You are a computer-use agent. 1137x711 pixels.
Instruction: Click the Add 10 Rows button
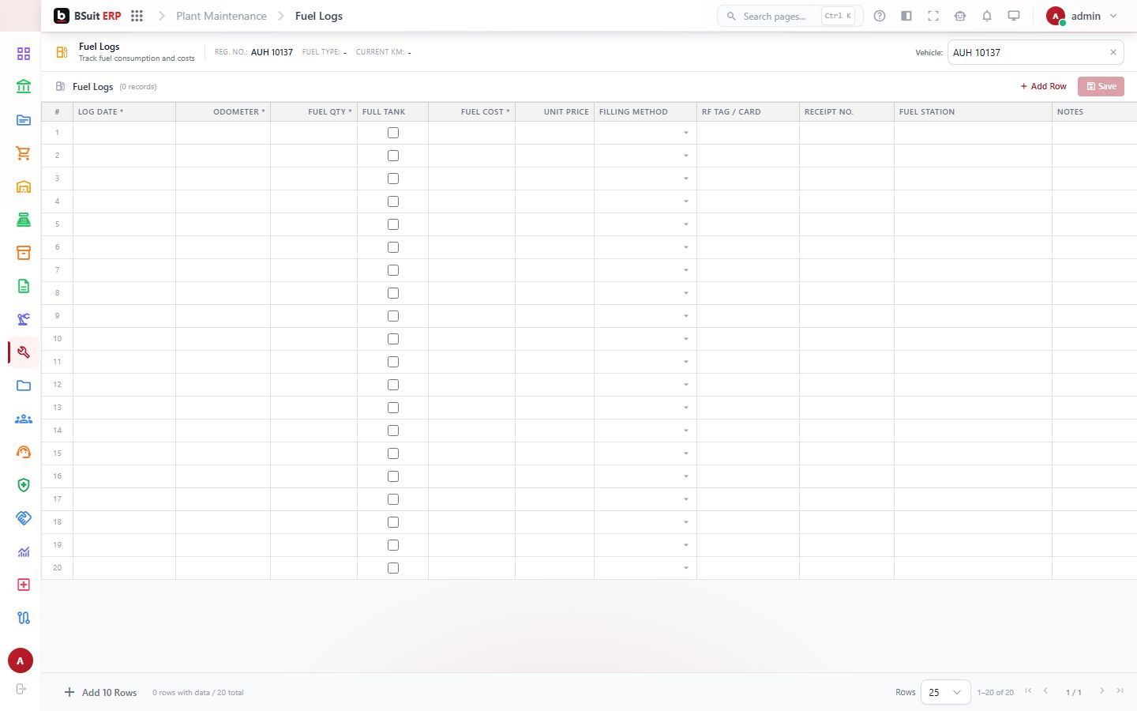[x=100, y=692]
